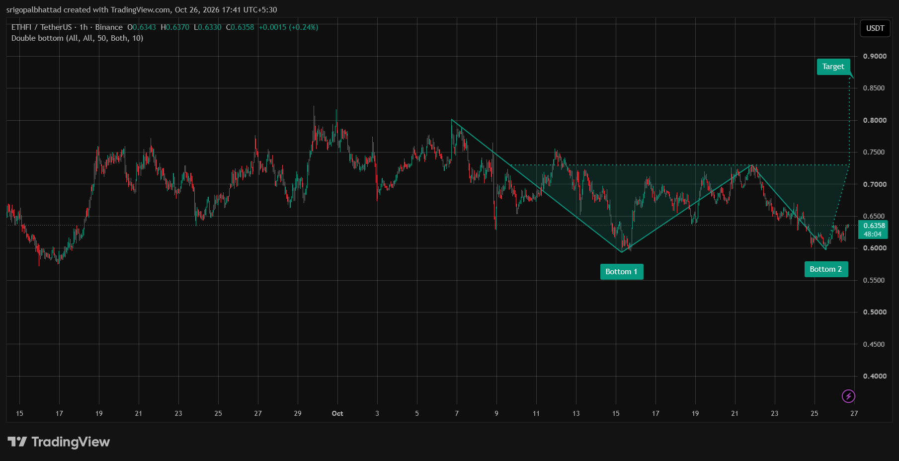Image resolution: width=899 pixels, height=461 pixels.
Task: Click the ETHFI / TetherUS symbol title
Action: pyautogui.click(x=41, y=27)
